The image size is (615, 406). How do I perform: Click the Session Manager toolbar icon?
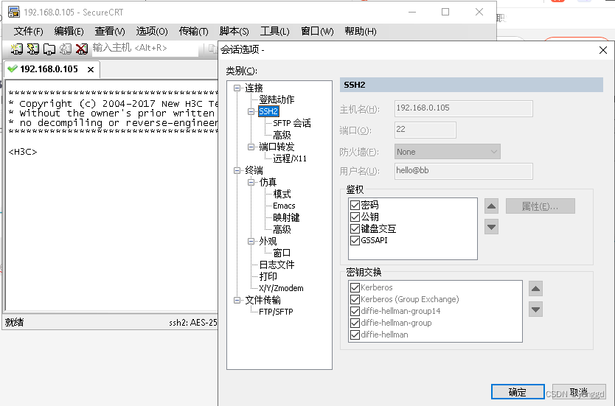(x=16, y=49)
